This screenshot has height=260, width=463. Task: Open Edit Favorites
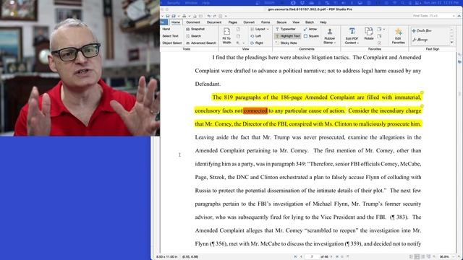399,36
